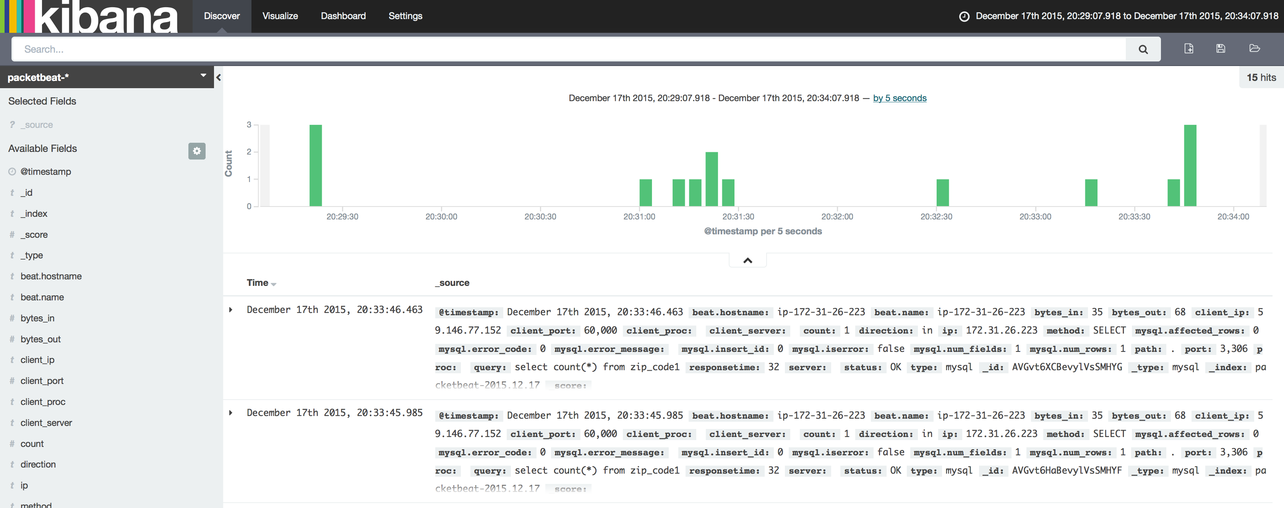This screenshot has width=1284, height=508.
Task: Click the Load Saved Search folder icon
Action: 1254,48
